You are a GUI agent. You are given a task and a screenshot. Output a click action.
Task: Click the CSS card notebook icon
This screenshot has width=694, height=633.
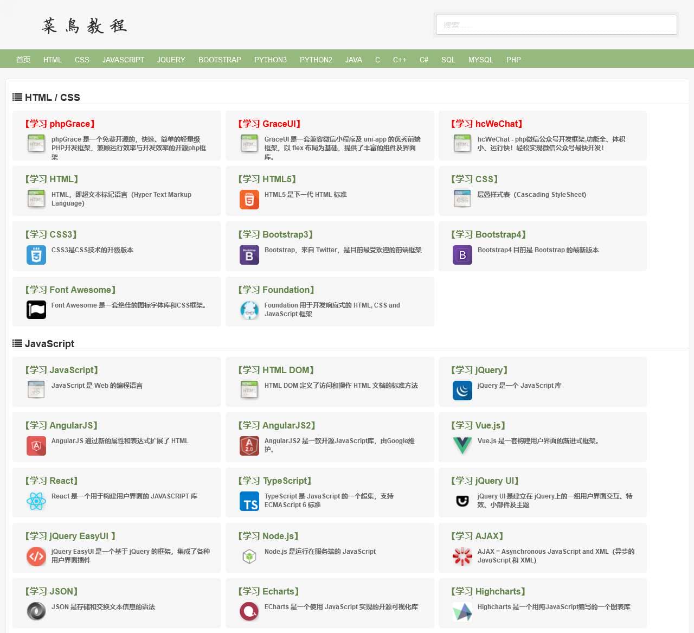pyautogui.click(x=462, y=199)
